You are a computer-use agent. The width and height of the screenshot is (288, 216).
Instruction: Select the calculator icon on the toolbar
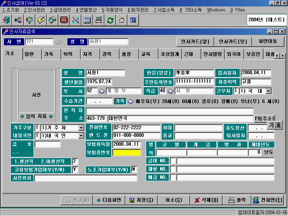(x=86, y=21)
